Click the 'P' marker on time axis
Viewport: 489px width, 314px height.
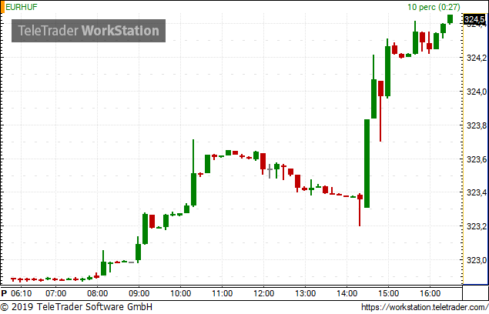pyautogui.click(x=4, y=293)
